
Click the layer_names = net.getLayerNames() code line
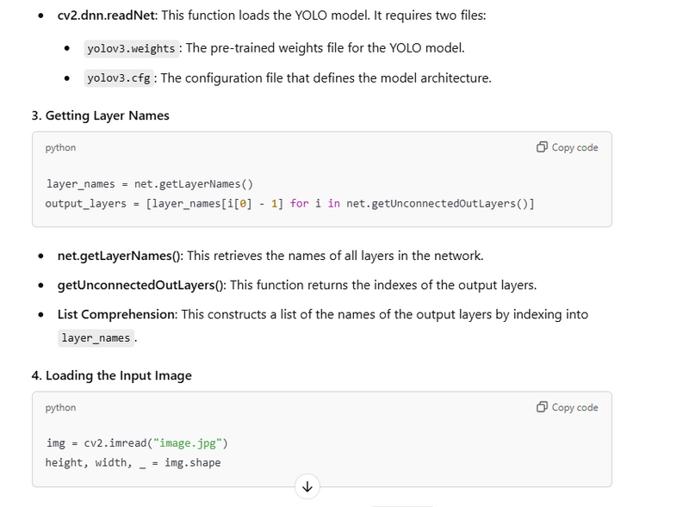[x=149, y=183]
